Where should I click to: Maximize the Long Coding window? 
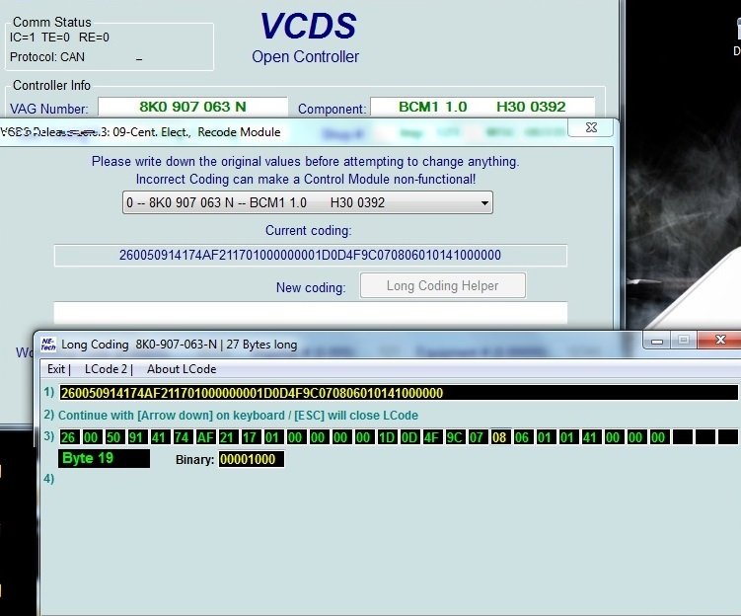coord(684,341)
